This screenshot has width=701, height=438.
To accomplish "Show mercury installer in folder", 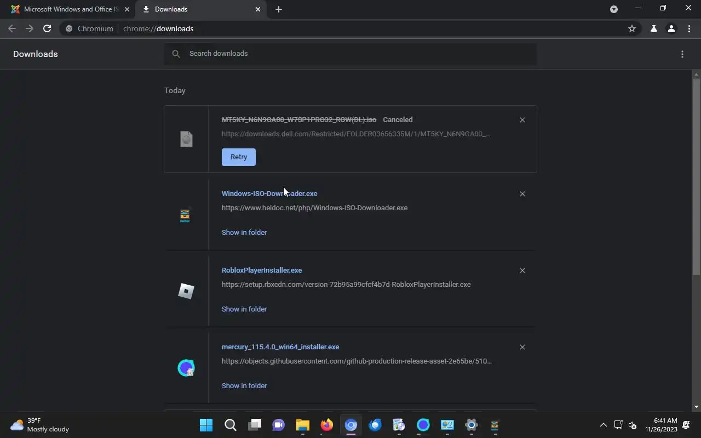I will point(244,386).
